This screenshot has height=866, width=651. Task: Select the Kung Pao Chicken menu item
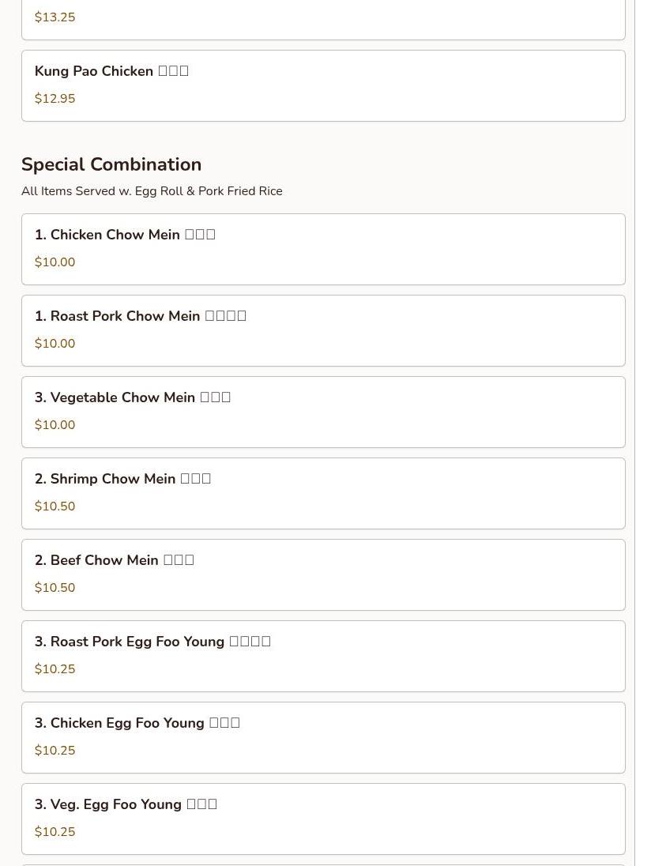[x=323, y=85]
